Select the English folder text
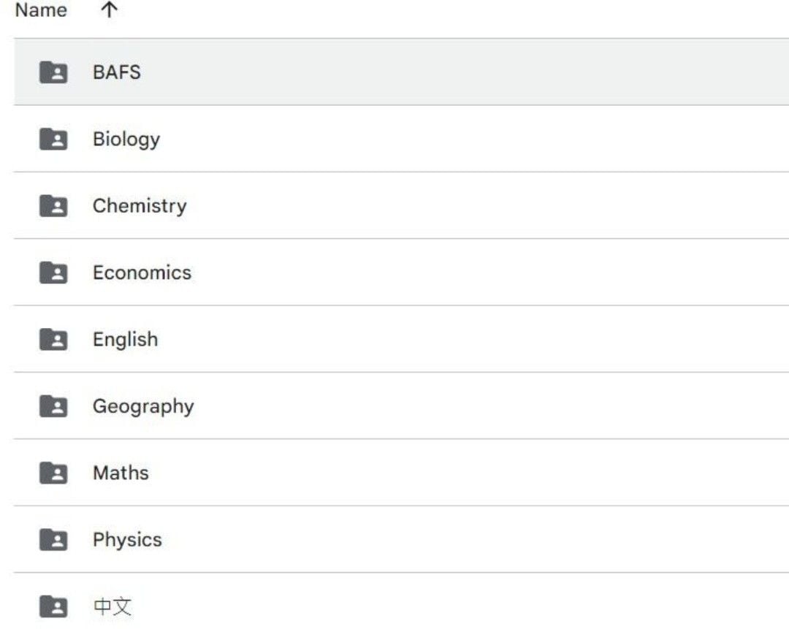789x629 pixels. pos(125,339)
